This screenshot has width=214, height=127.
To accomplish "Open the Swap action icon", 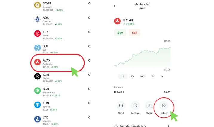I will pos(149,105).
